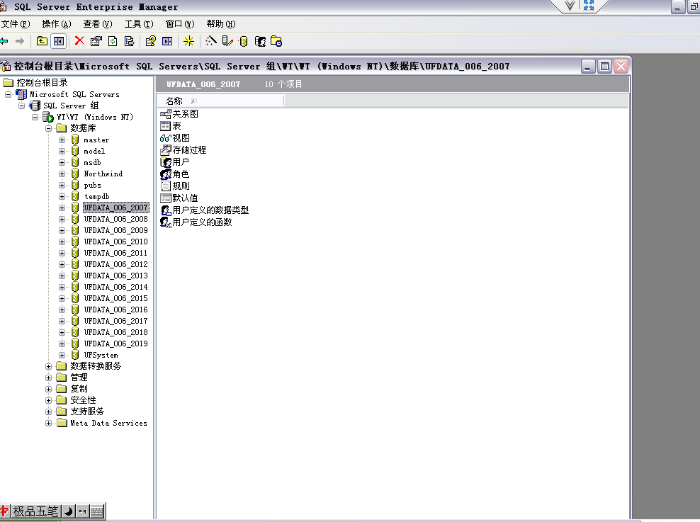Toggle the moon icon on IME bar
Viewport: 700px width, 522px height.
pyautogui.click(x=68, y=511)
